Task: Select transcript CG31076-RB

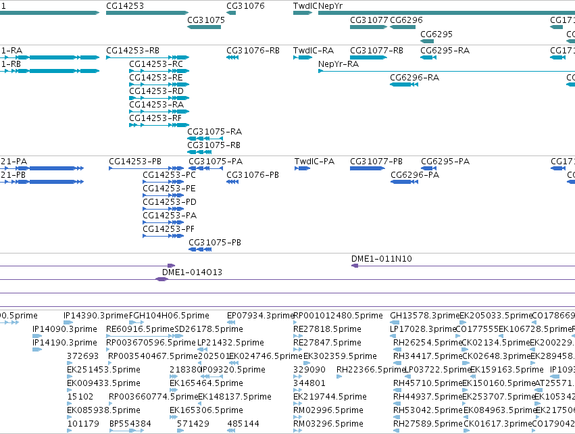Action: (x=253, y=51)
